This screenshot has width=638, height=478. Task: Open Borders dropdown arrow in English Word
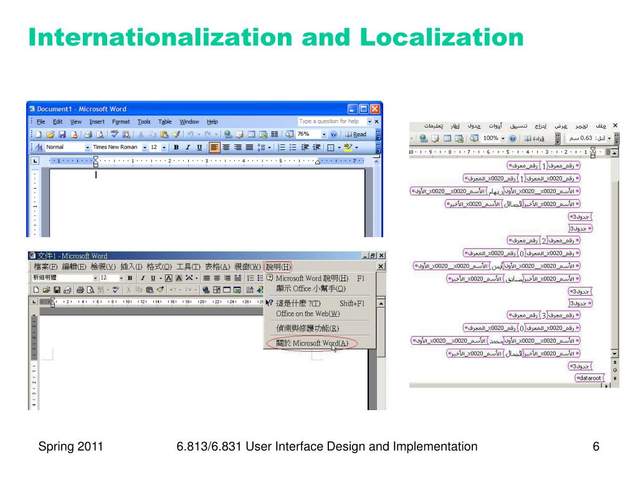click(339, 148)
